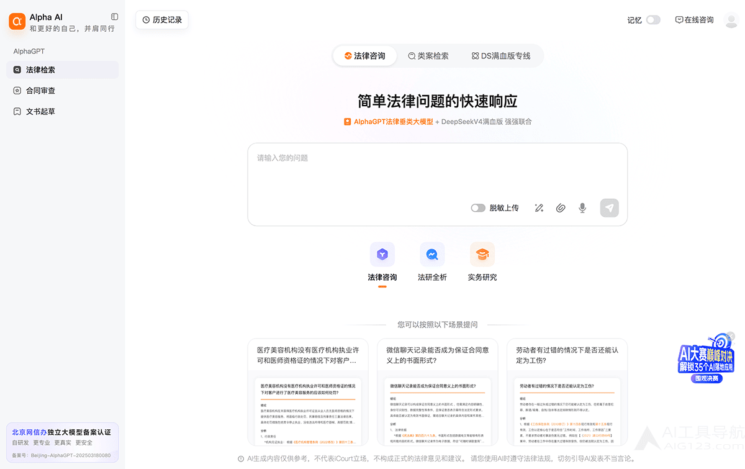
Task: Click the microphone voice input icon
Action: pos(582,208)
